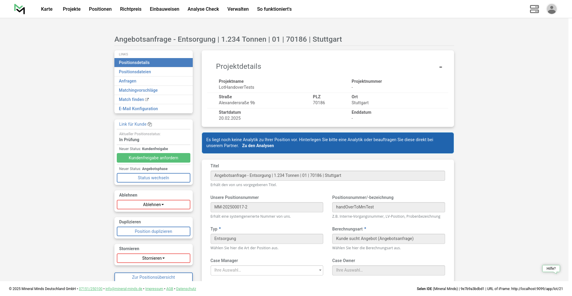The height and width of the screenshot is (296, 572).
Task: Open the server stack icon in header
Action: point(534,9)
